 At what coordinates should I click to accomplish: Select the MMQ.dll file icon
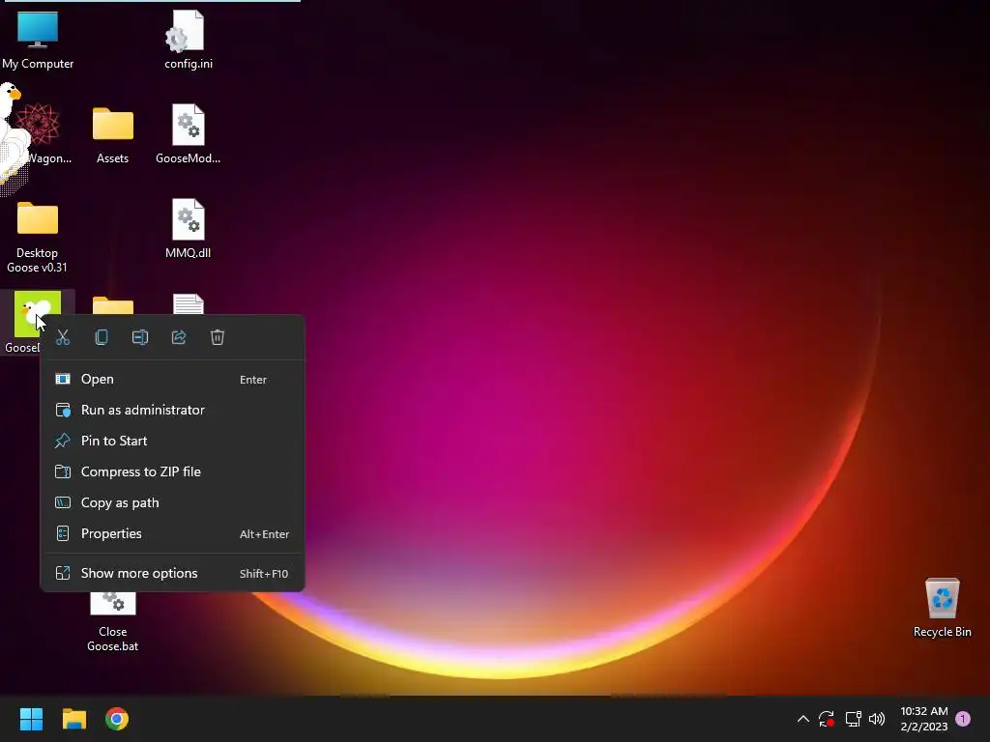(x=189, y=230)
